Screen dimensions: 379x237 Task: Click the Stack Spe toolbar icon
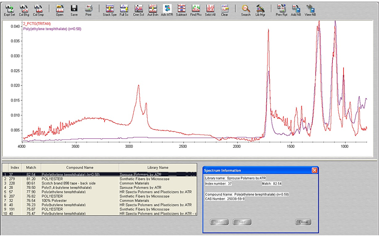tap(110, 9)
